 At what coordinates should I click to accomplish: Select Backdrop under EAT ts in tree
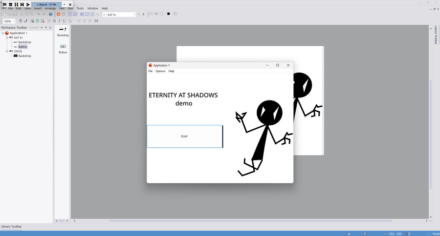tap(25, 42)
